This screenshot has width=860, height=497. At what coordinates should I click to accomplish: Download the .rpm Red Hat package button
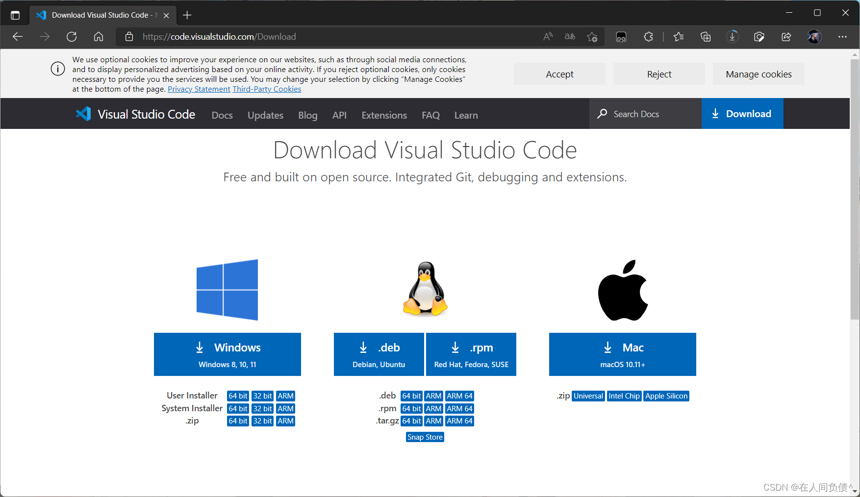[x=471, y=354]
